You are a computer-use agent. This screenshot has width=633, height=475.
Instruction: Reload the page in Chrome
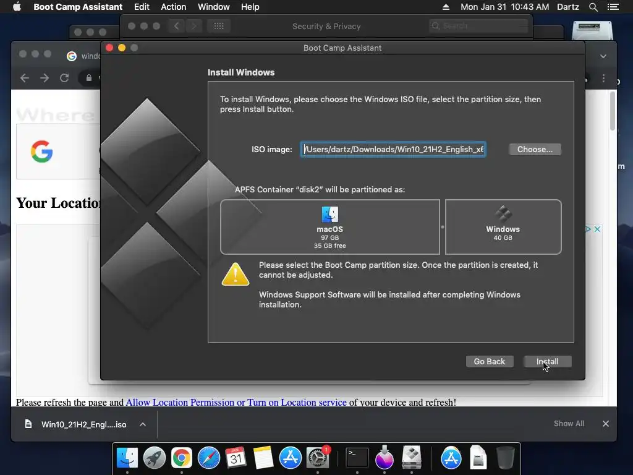click(64, 78)
